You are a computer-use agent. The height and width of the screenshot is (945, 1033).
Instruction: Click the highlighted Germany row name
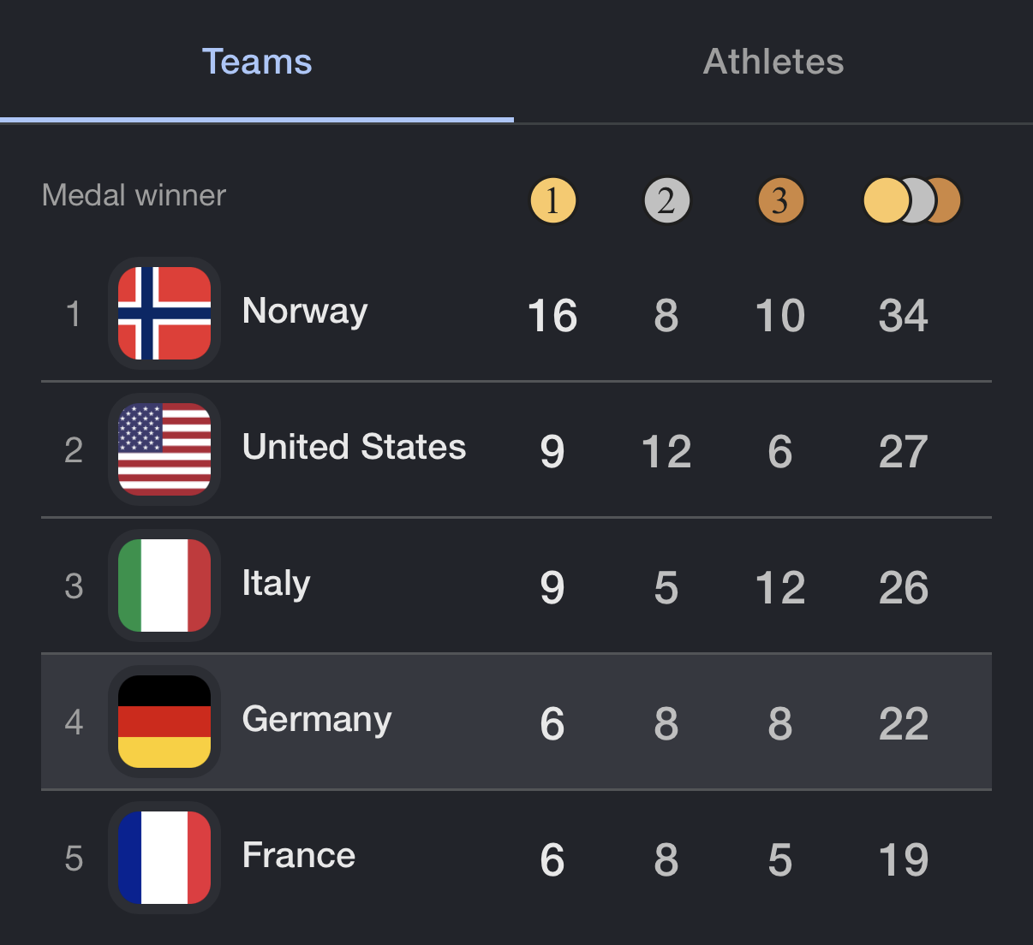[x=317, y=720]
